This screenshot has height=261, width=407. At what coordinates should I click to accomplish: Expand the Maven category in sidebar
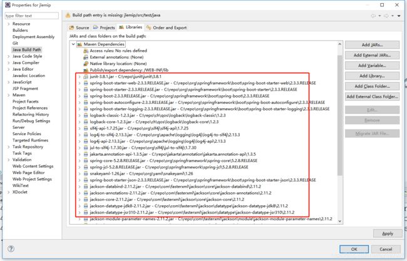pos(9,95)
